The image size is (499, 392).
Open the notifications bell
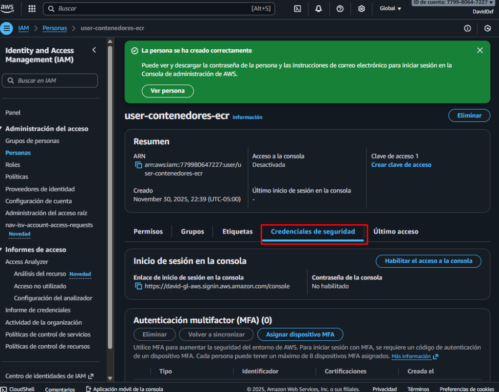(x=319, y=9)
